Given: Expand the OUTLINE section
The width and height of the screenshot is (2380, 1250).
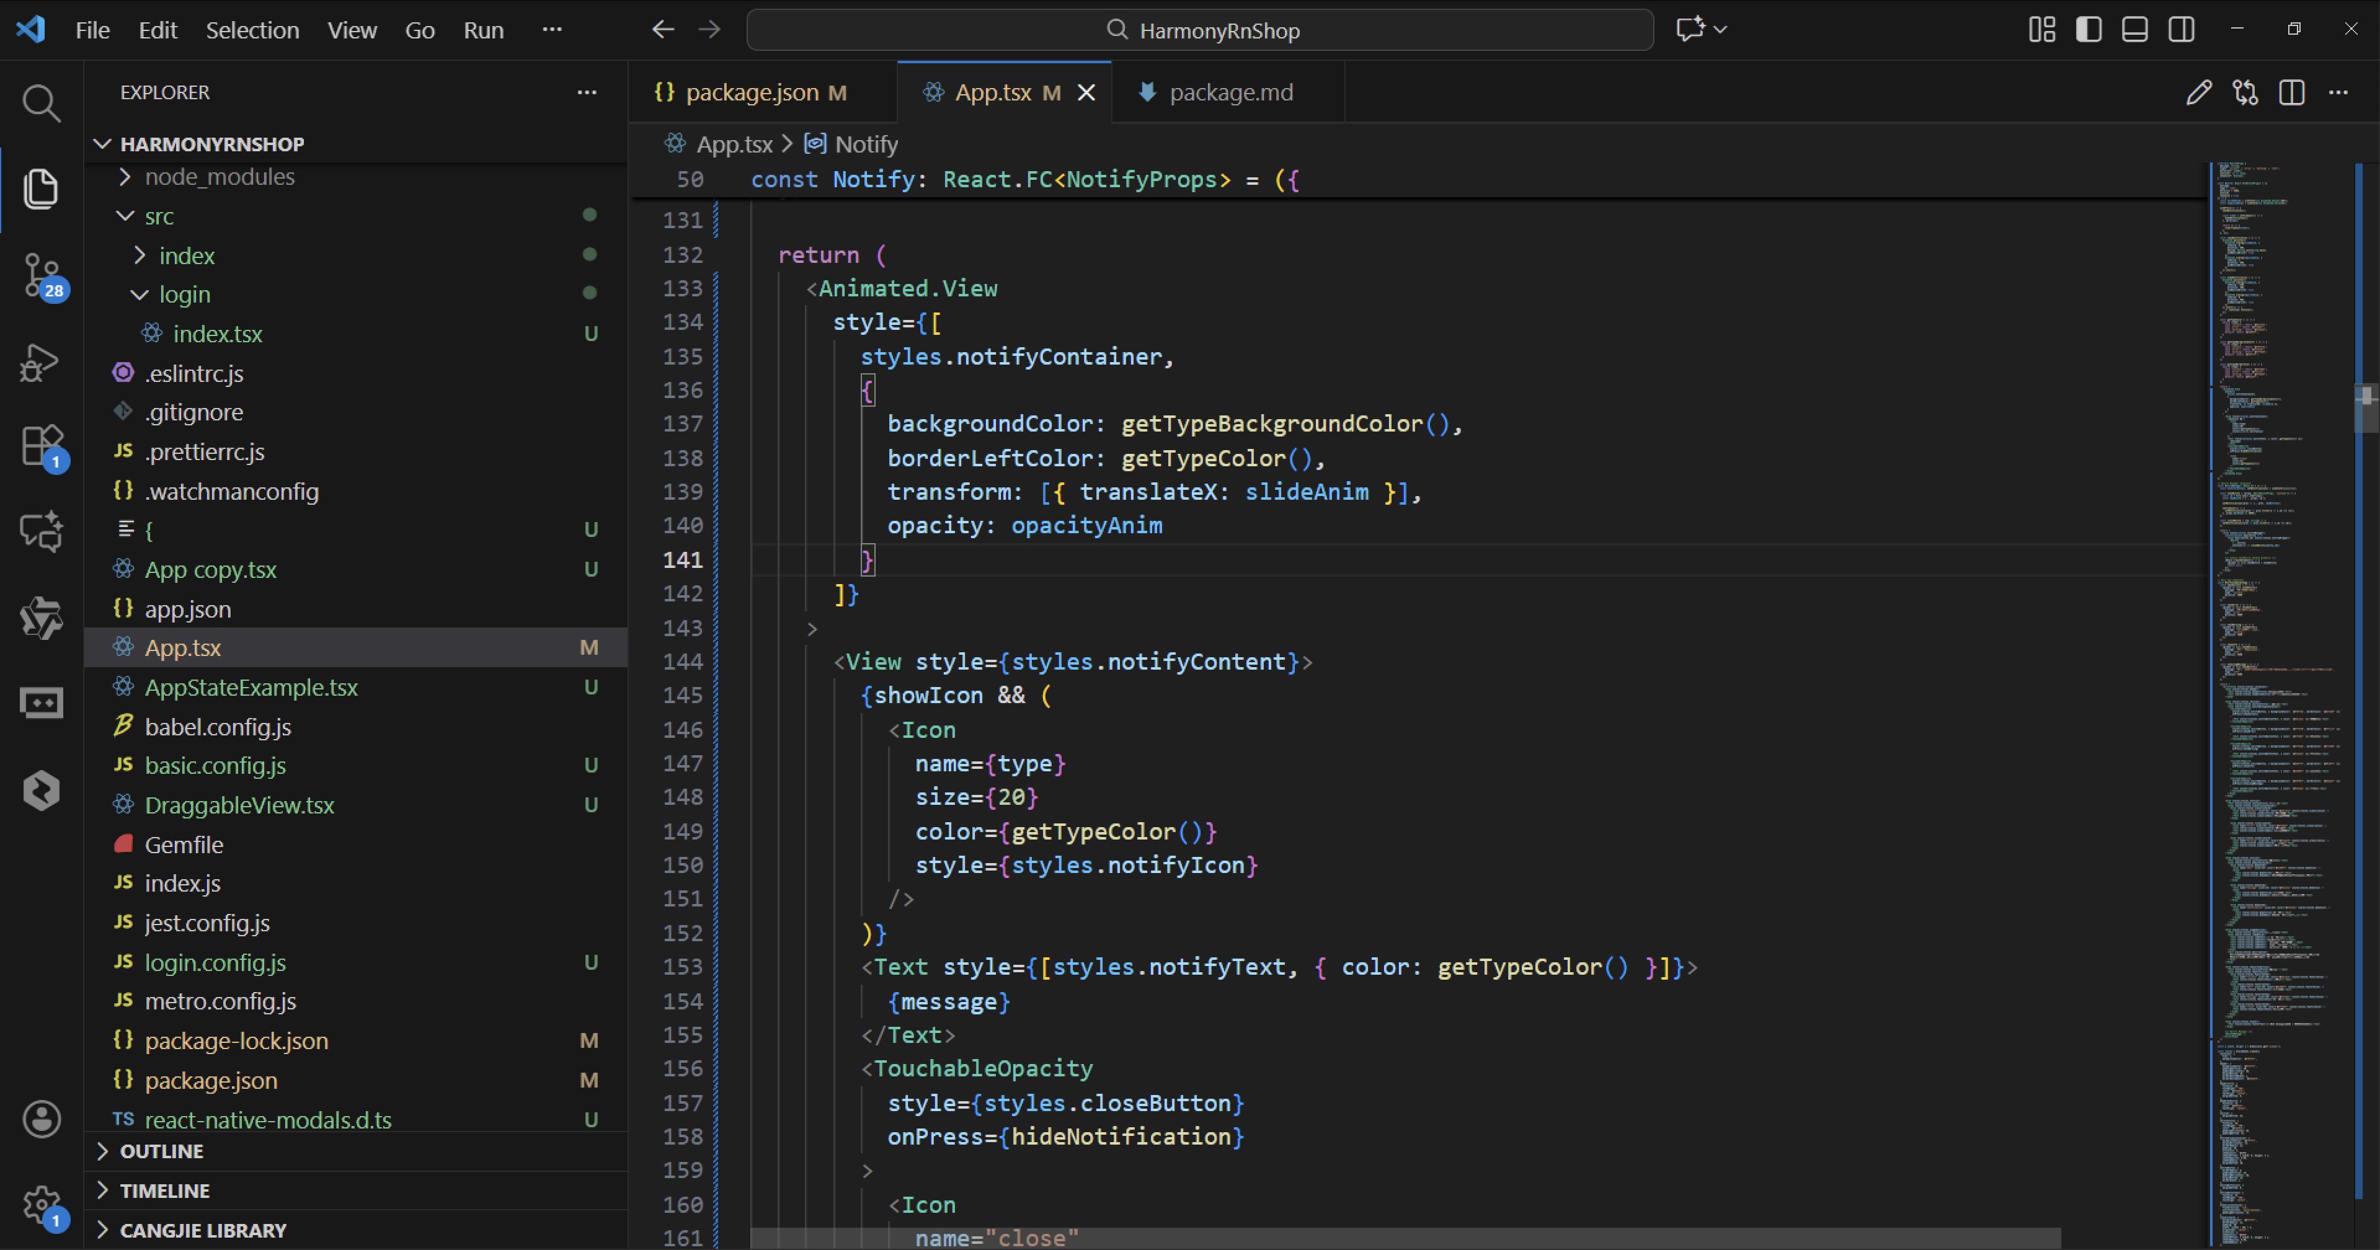Looking at the screenshot, I should [162, 1151].
